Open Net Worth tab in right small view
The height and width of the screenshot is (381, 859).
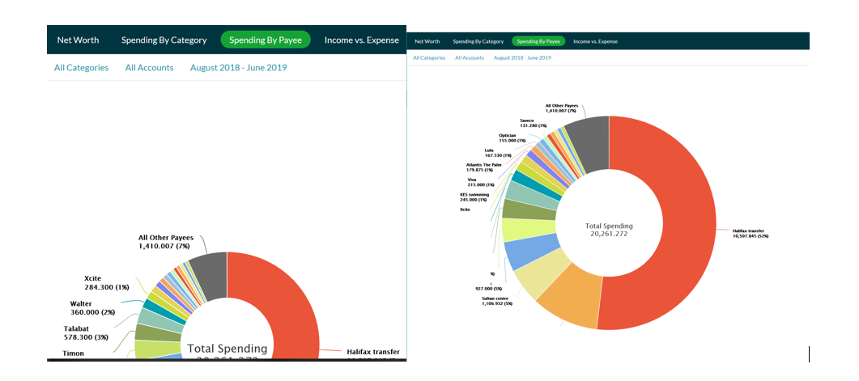pyautogui.click(x=427, y=41)
